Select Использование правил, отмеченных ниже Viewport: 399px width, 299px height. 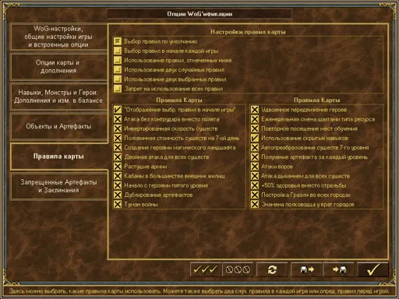[x=118, y=60]
